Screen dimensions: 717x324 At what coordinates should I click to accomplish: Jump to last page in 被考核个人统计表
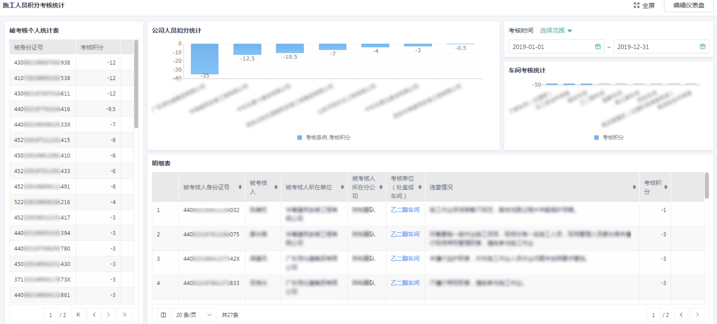pyautogui.click(x=124, y=315)
